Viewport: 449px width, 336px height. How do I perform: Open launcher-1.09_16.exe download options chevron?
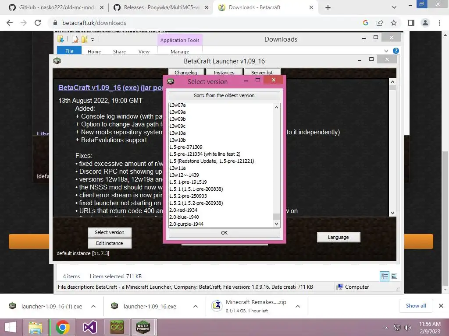pos(195,306)
